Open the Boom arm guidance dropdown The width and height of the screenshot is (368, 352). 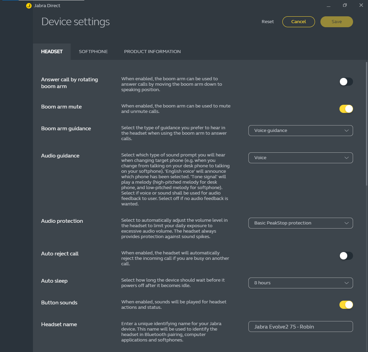(300, 131)
